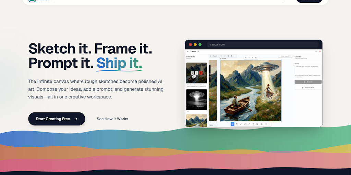Select the black-and-white UFO thumbnail
The width and height of the screenshot is (351, 175).
coord(196,99)
